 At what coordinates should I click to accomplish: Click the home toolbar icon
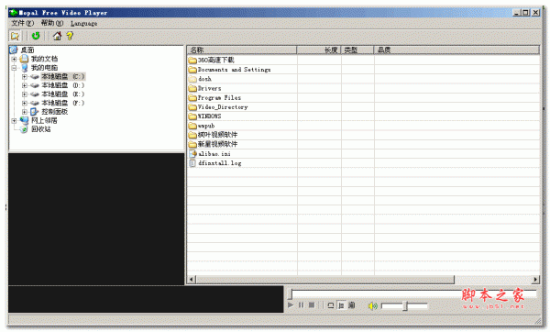tap(57, 36)
